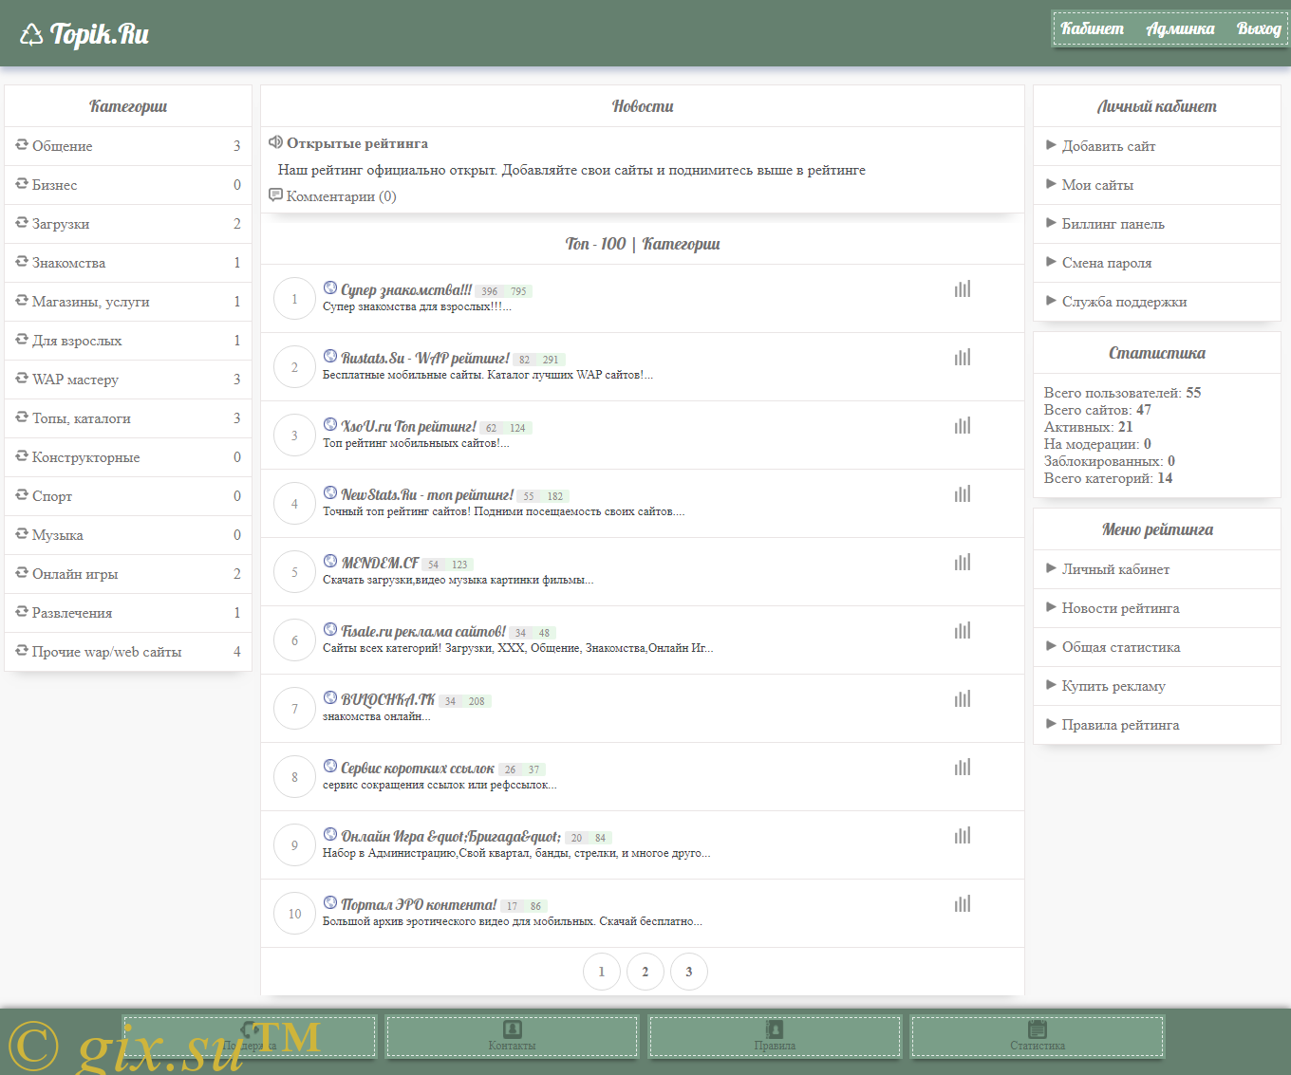Open statistics icon for Супер знакомства!!!
This screenshot has width=1291, height=1075.
pos(963,288)
